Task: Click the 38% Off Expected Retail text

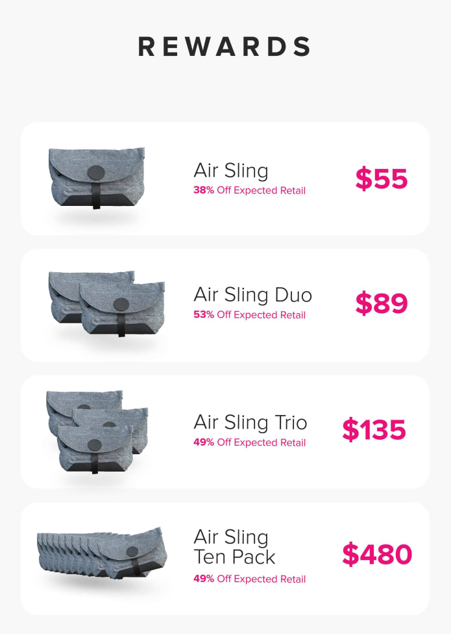Action: [250, 190]
